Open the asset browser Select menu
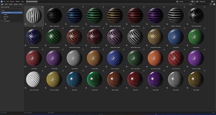The height and width of the screenshot is (115, 216). pos(11,4)
